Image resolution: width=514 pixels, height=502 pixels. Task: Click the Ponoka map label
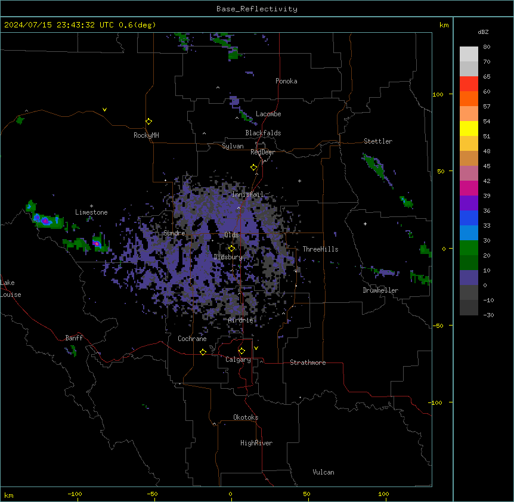pyautogui.click(x=286, y=81)
